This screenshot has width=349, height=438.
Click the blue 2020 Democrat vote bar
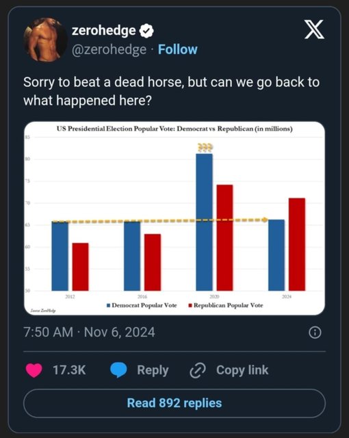[x=204, y=222]
